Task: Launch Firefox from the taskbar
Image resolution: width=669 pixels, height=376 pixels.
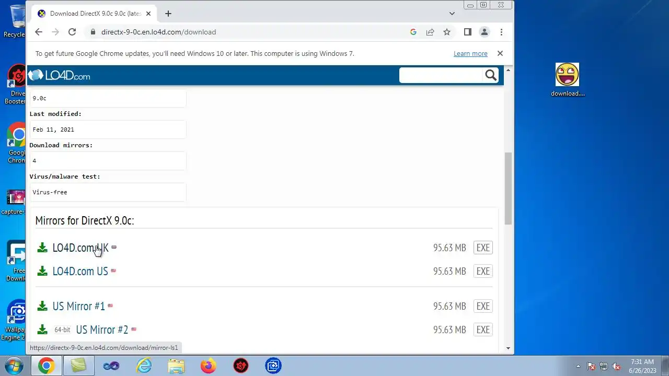Action: (x=209, y=366)
